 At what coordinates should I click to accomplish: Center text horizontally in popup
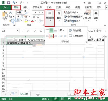coord(51,36)
